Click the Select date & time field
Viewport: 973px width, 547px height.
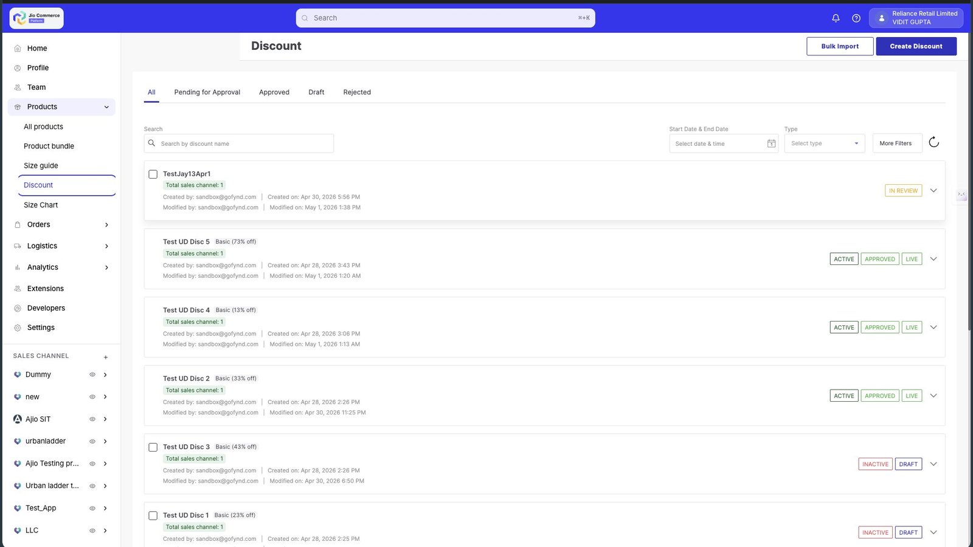point(724,143)
